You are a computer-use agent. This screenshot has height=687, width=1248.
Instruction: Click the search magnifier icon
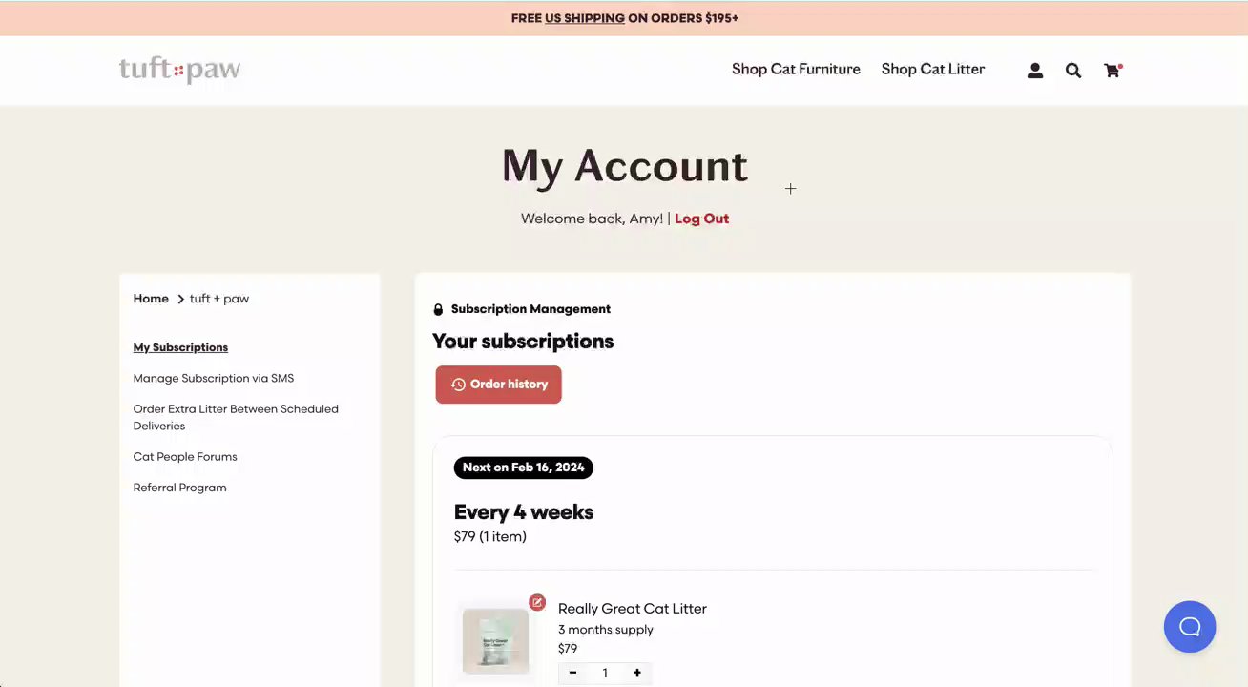1073,71
